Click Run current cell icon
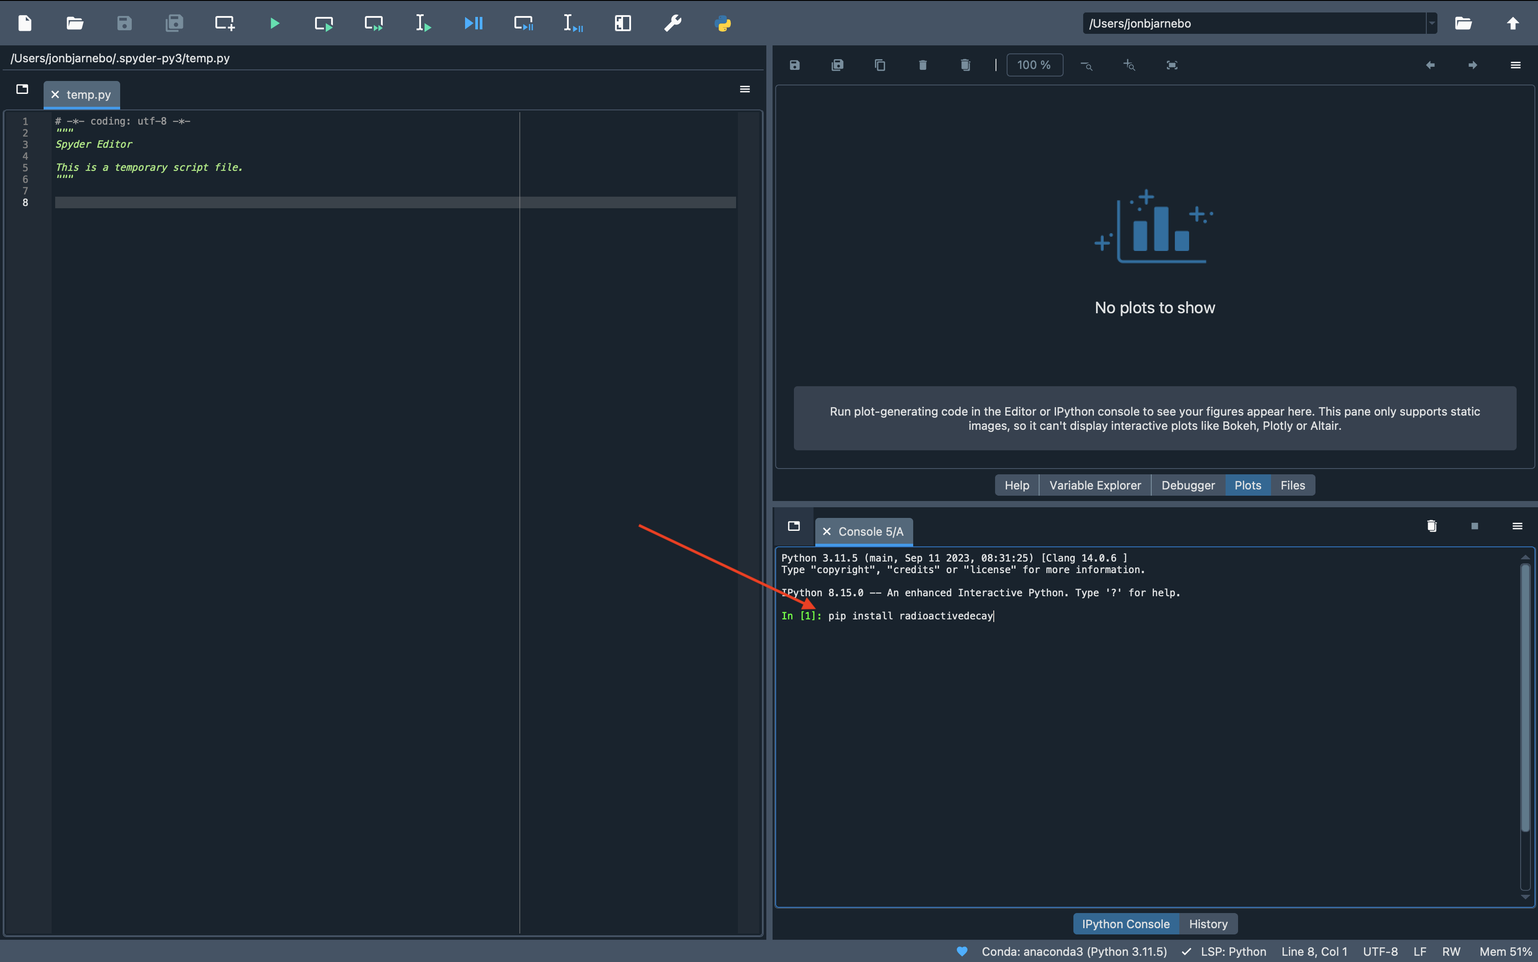 click(x=324, y=24)
